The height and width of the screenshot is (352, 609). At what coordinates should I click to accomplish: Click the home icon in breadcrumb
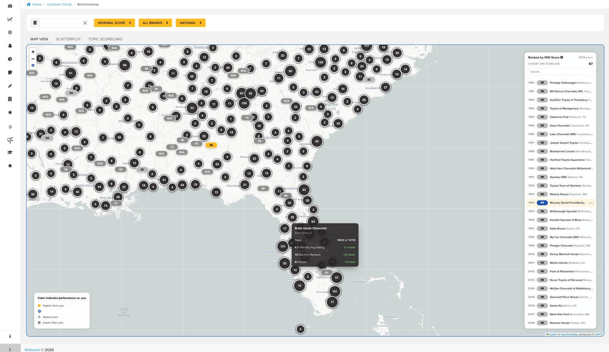pyautogui.click(x=29, y=4)
